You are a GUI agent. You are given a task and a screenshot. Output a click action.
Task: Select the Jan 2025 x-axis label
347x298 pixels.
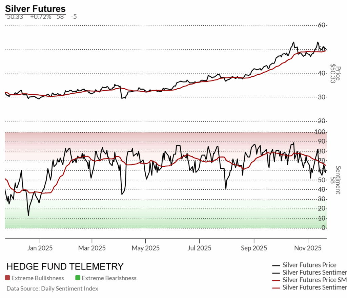point(40,248)
